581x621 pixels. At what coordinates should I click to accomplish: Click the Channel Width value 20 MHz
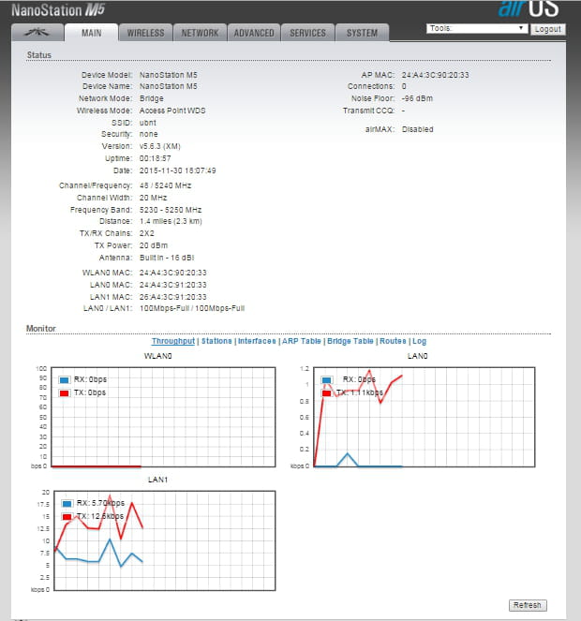point(153,198)
